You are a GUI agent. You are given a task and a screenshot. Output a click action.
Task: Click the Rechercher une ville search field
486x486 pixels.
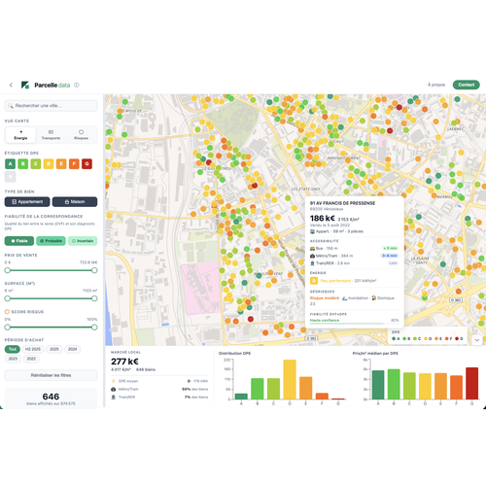coord(51,106)
